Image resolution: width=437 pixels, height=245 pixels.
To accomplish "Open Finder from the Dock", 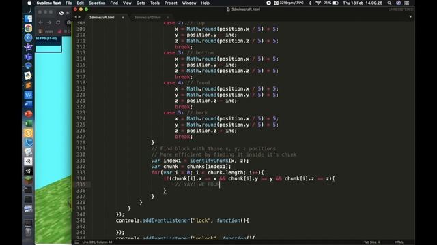I will click(x=28, y=18).
